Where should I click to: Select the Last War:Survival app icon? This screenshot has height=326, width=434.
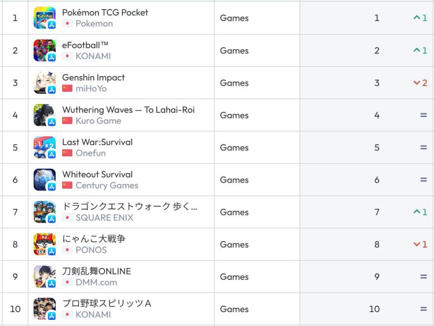45,147
